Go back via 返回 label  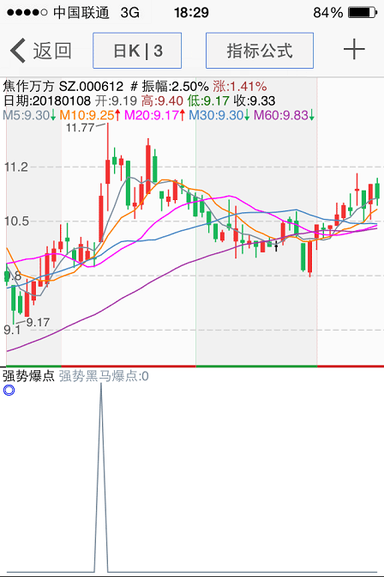tap(52, 51)
